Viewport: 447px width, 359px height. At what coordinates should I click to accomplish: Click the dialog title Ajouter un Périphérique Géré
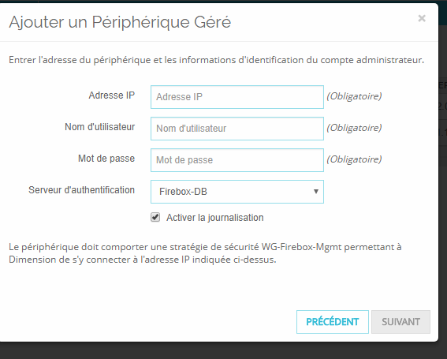[120, 22]
